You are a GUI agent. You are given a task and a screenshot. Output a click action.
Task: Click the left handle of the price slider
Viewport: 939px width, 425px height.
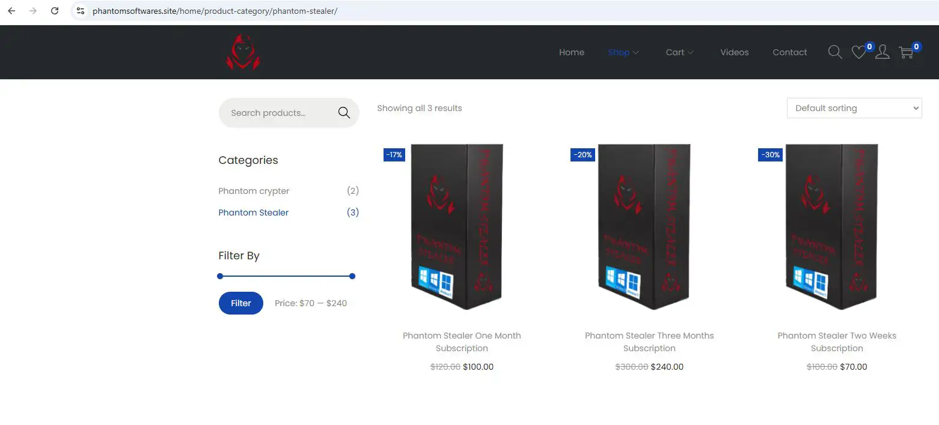tap(220, 276)
